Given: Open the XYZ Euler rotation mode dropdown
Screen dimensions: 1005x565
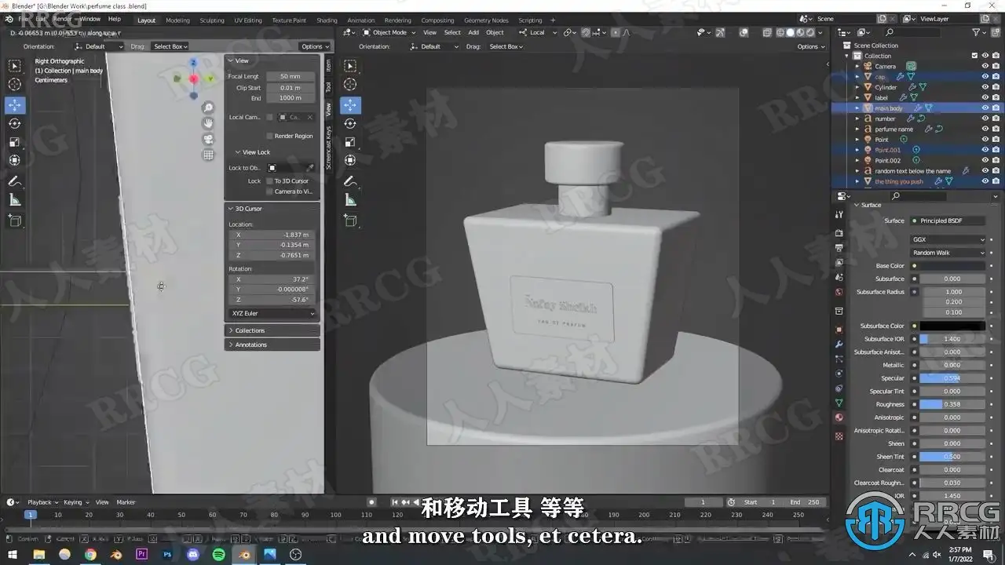Looking at the screenshot, I should tap(272, 313).
